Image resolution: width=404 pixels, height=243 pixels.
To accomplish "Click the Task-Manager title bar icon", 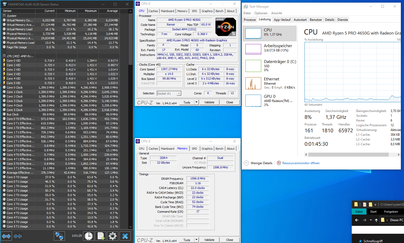I will click(246, 7).
